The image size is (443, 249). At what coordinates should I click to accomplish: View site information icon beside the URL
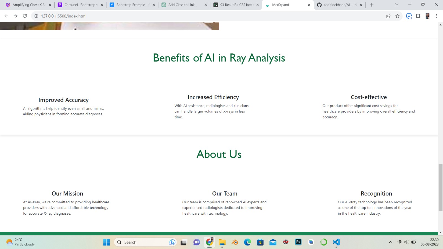pyautogui.click(x=36, y=16)
